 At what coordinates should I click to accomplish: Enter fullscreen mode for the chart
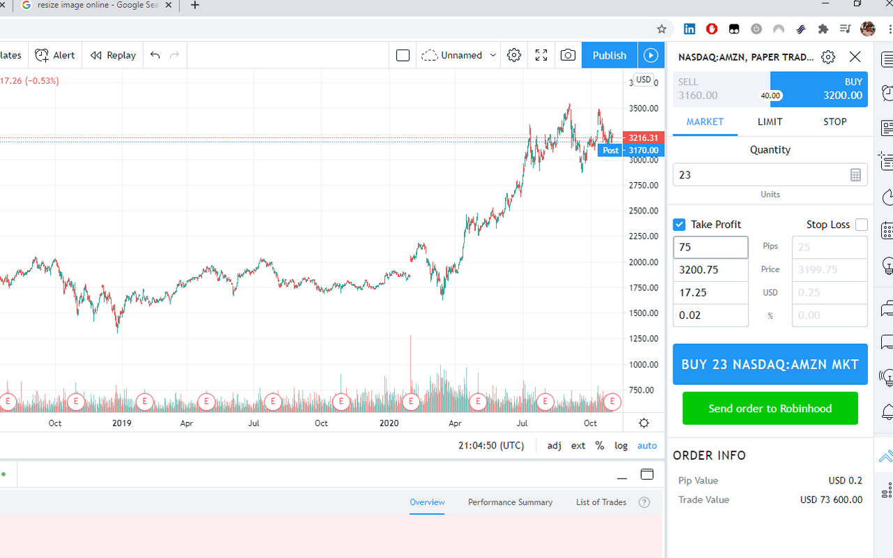click(x=541, y=55)
